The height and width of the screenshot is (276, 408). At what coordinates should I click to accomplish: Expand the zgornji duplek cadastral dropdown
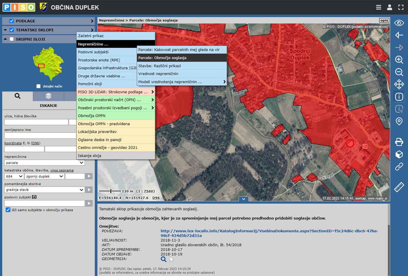tap(44, 176)
